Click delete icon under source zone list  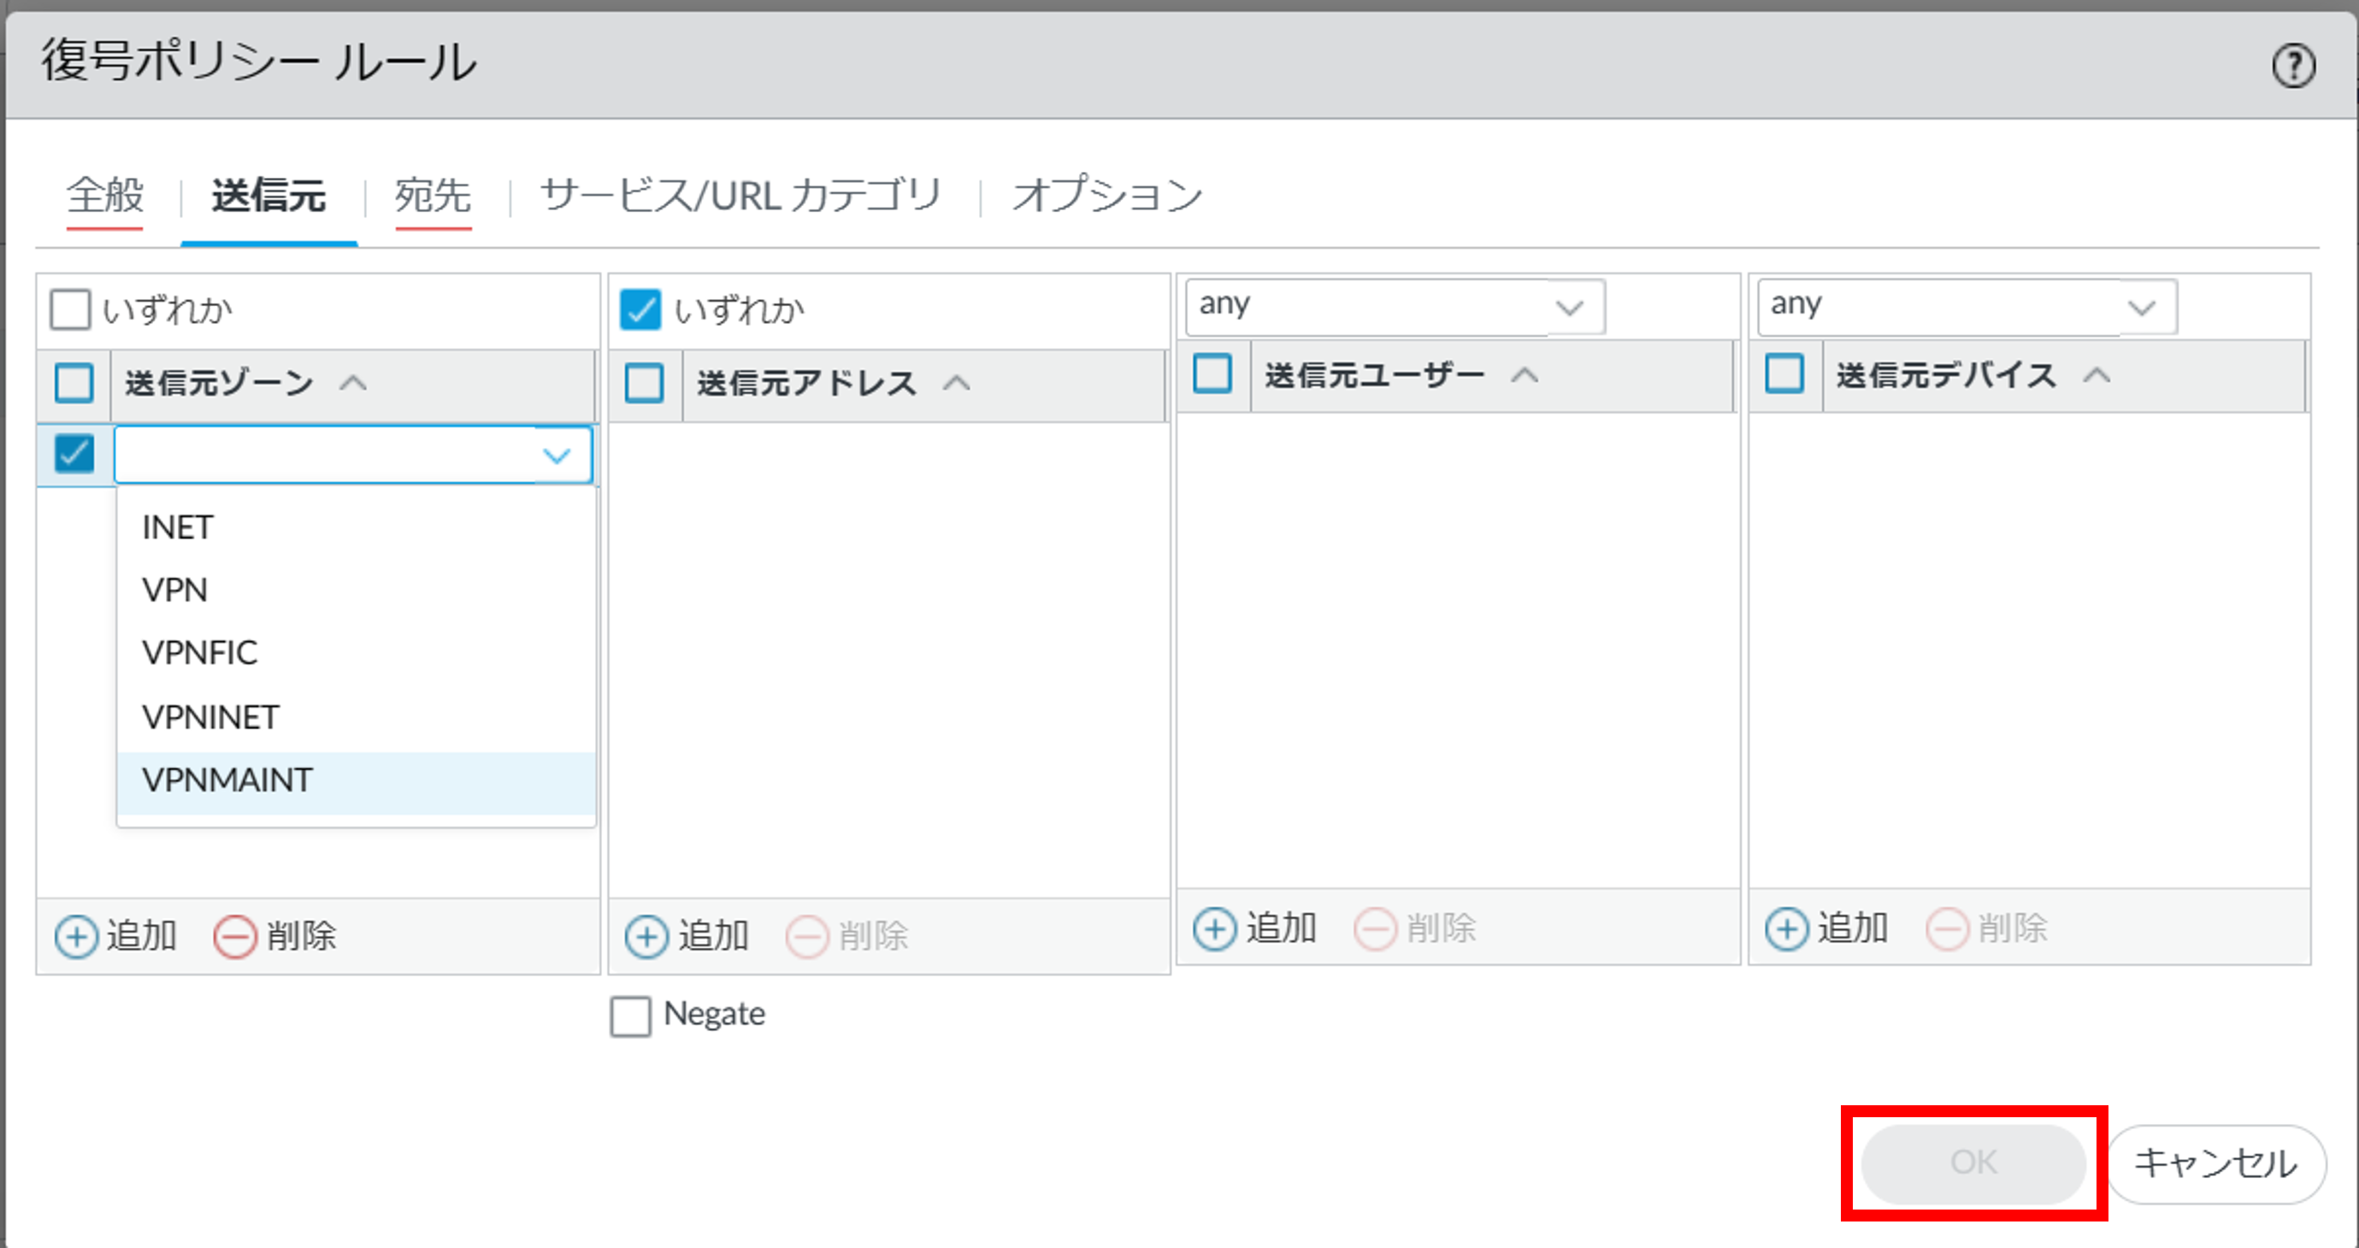(x=234, y=936)
